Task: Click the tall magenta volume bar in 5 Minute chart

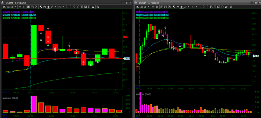Action: 34,104
